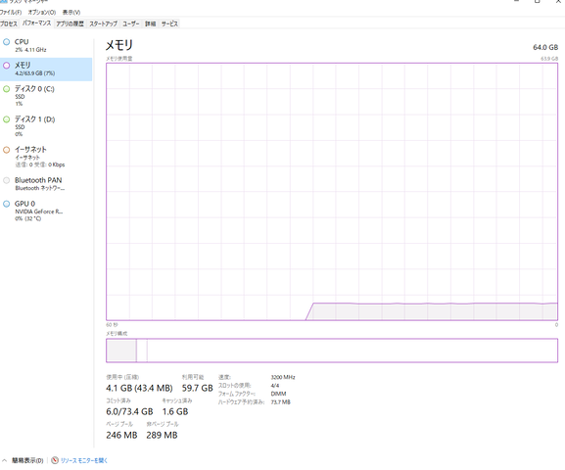
Task: Select ディスク 0 (C:) in sidebar
Action: [x=46, y=96]
